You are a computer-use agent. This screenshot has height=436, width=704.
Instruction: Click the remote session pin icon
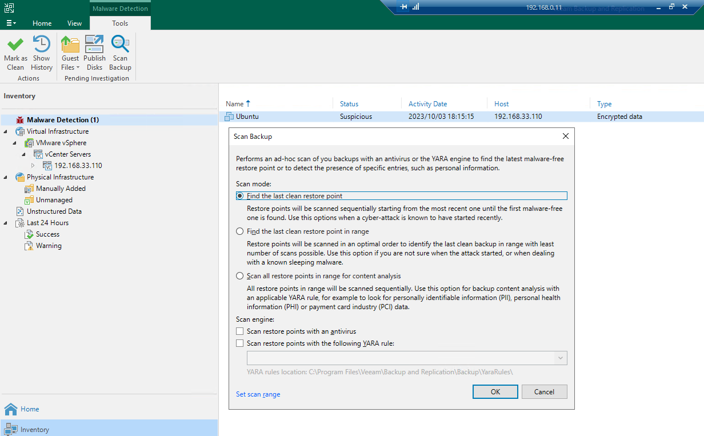(x=404, y=7)
